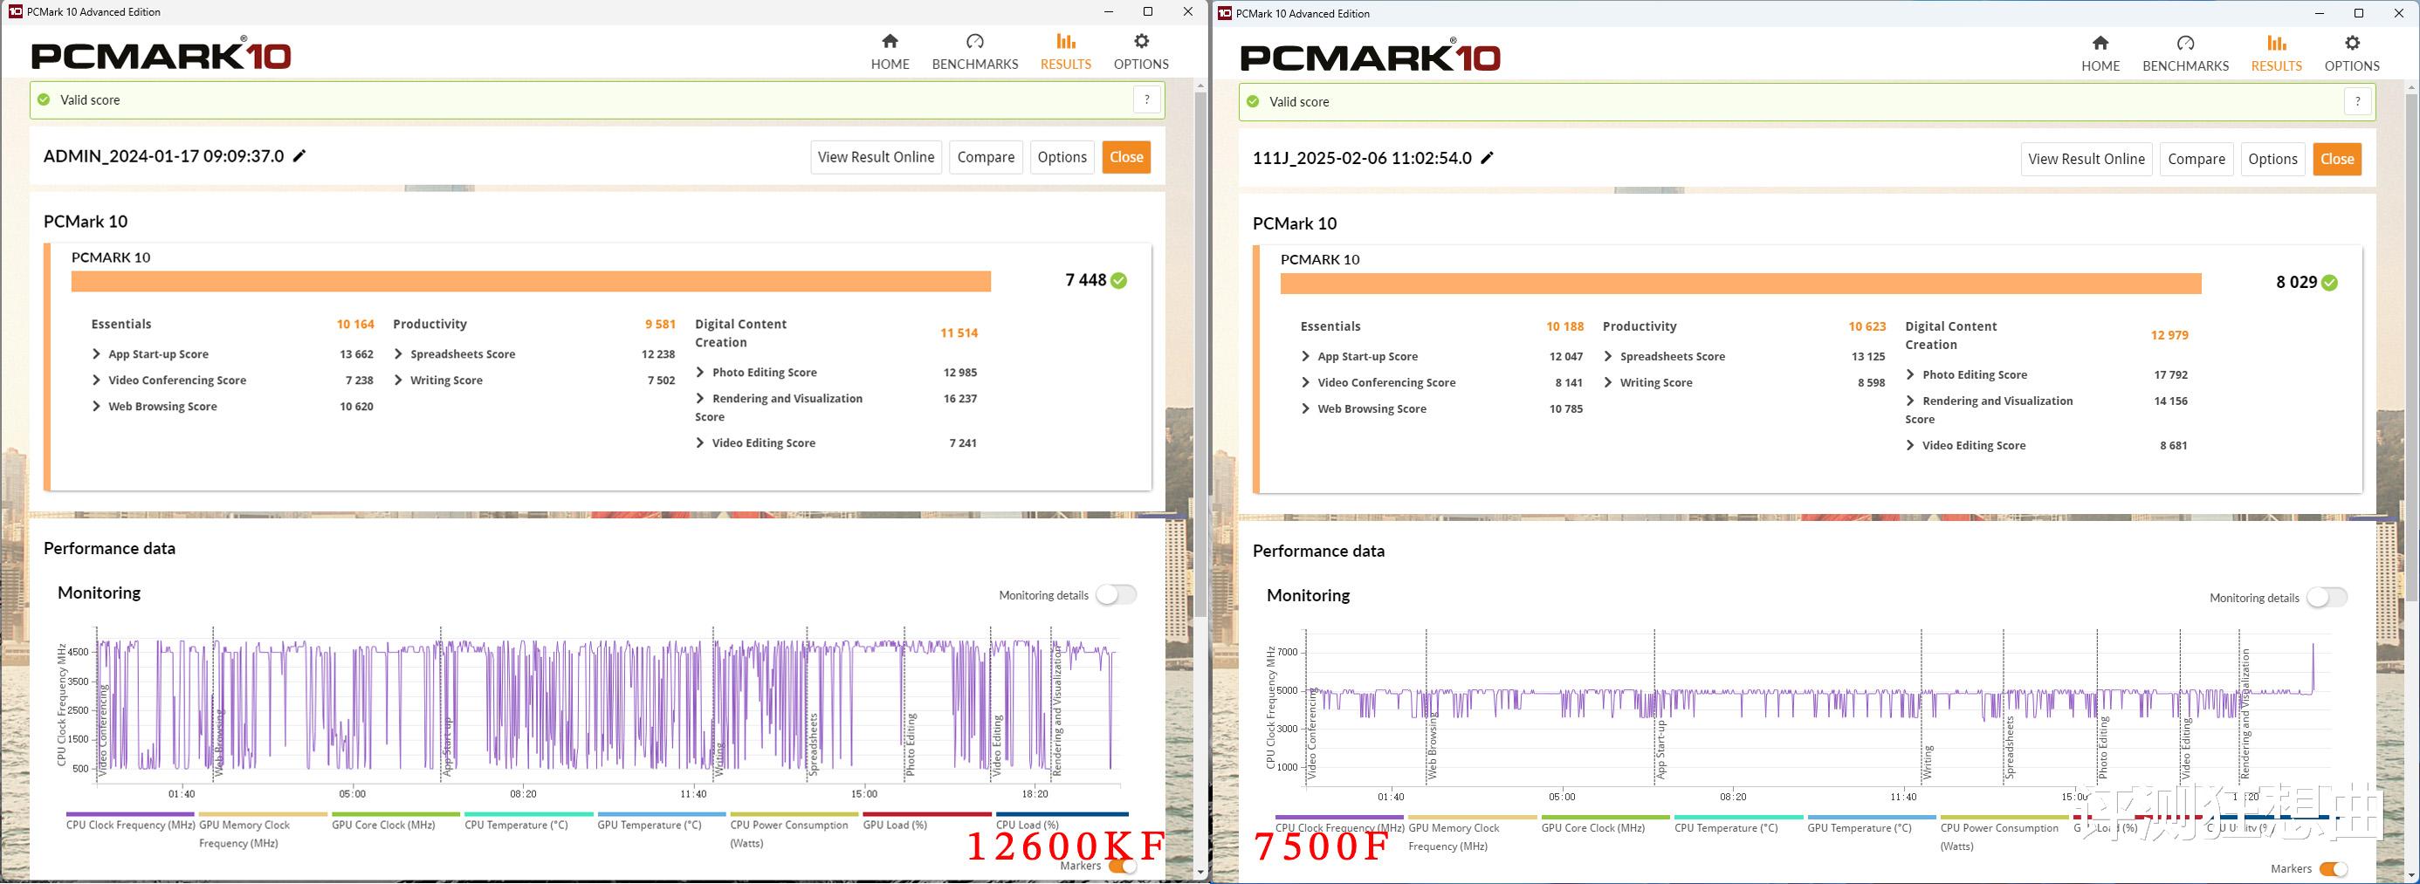Viewport: 2420px width, 884px height.
Task: Open OPTIONS tab in right PCMark window
Action: click(2351, 53)
